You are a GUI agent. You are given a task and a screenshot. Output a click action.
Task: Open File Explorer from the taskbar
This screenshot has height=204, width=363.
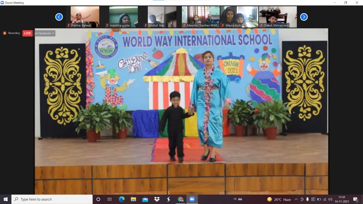133,199
